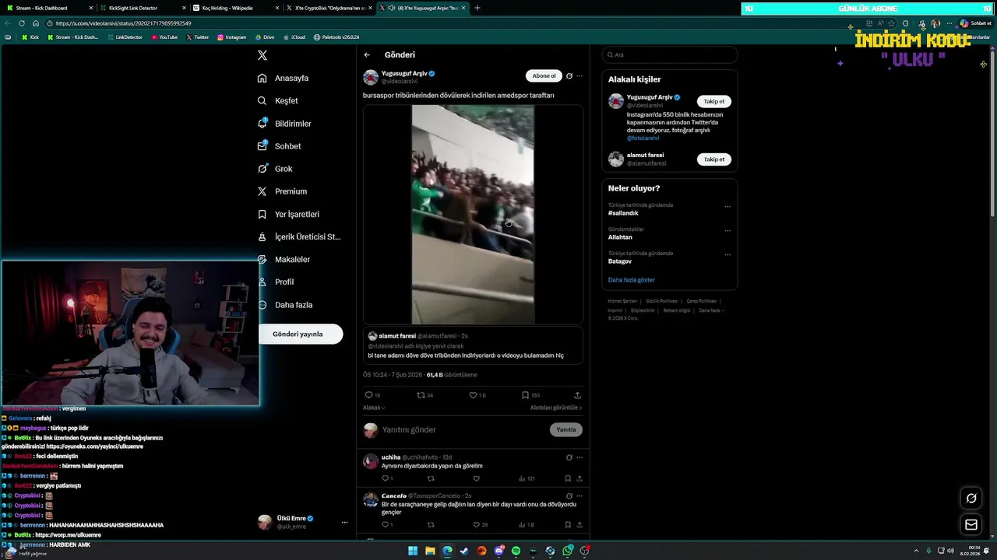997x560 pixels.
Task: Switch to Koç Holding - Wikipedia tab
Action: [236, 8]
